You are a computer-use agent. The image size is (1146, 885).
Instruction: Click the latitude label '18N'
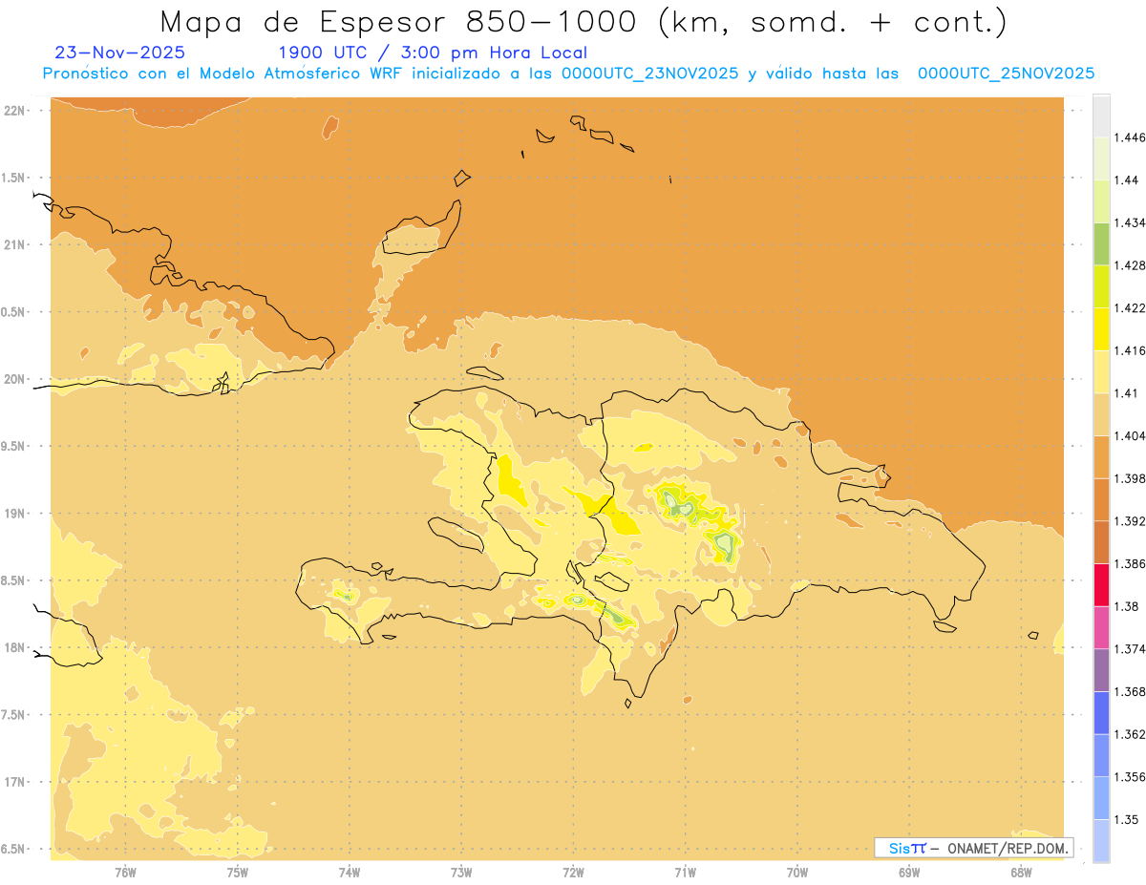click(x=14, y=647)
